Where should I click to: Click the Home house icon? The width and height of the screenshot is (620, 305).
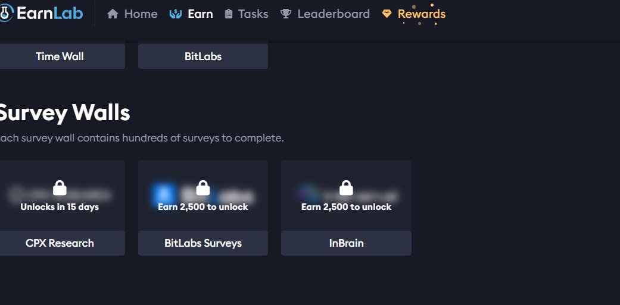113,14
